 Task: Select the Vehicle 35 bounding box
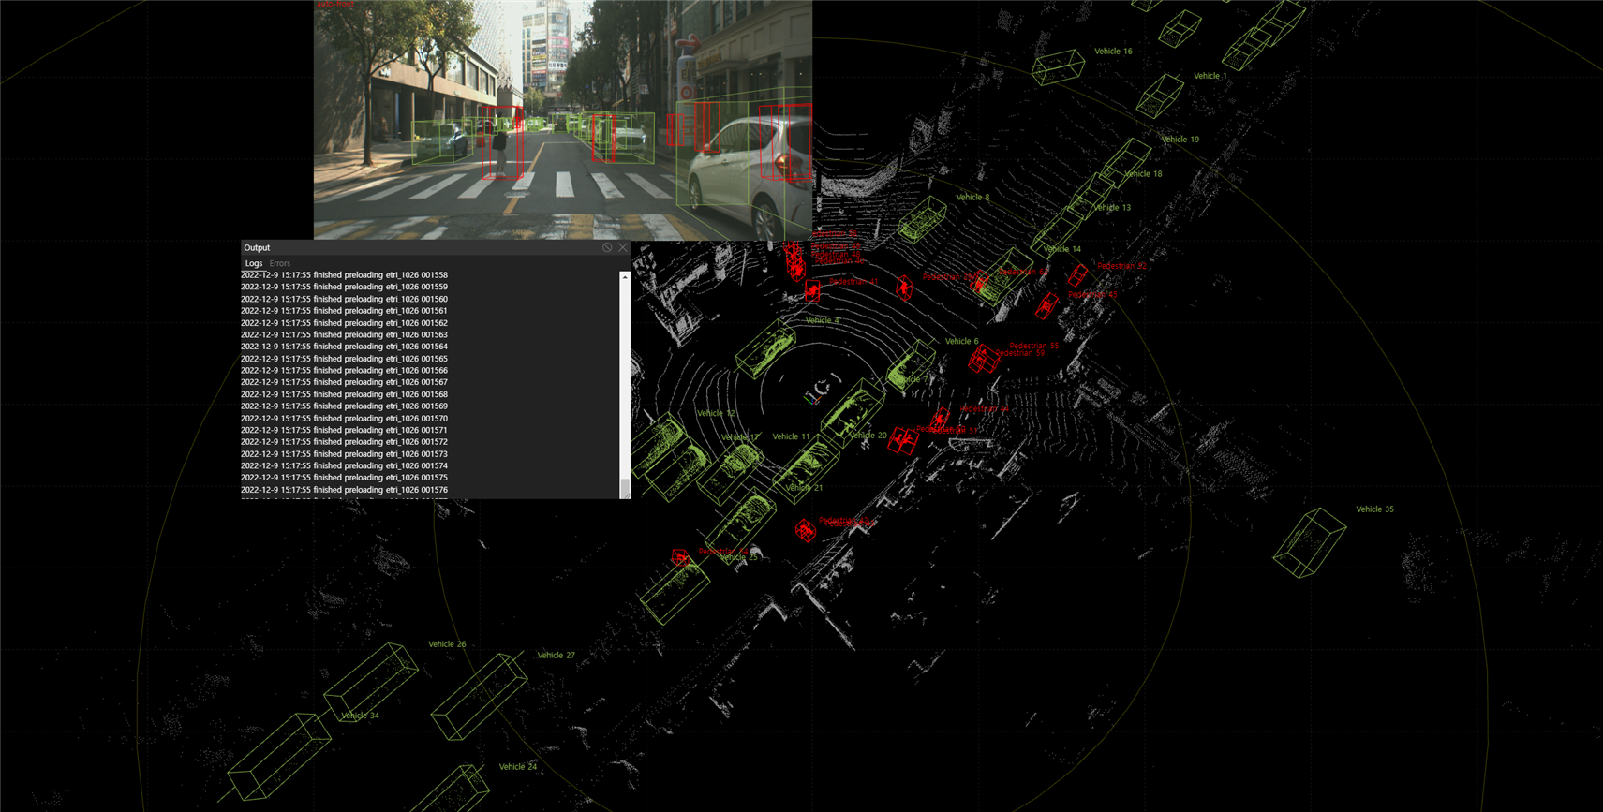(1310, 541)
